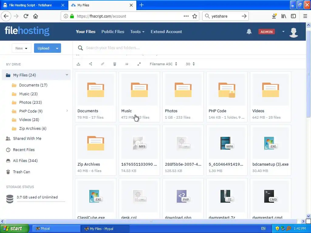Open the notifications bell
Image resolution: width=311 pixels, height=233 pixels.
click(249, 32)
